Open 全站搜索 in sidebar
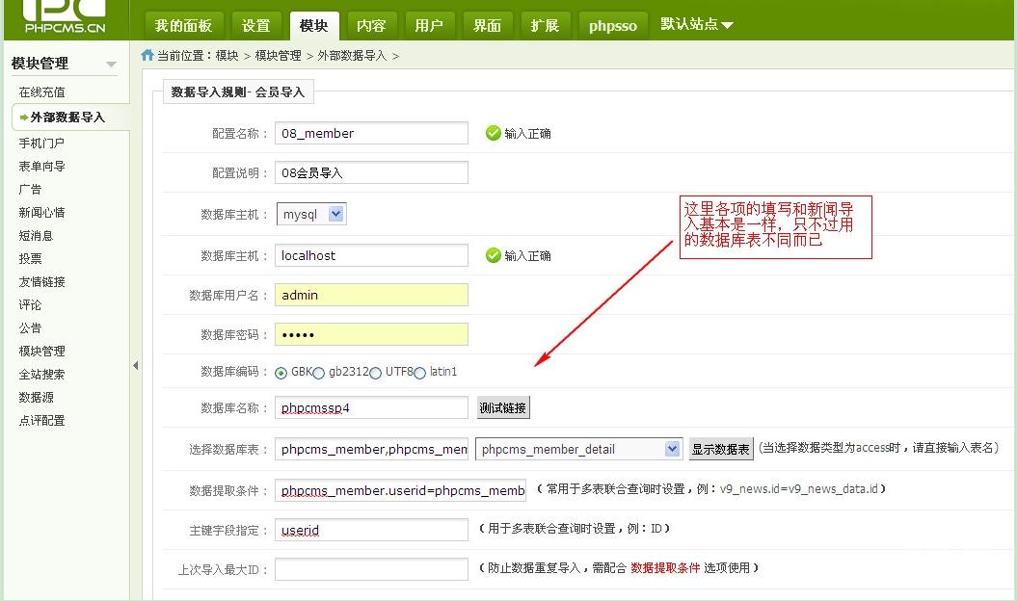The width and height of the screenshot is (1017, 601). pyautogui.click(x=42, y=374)
